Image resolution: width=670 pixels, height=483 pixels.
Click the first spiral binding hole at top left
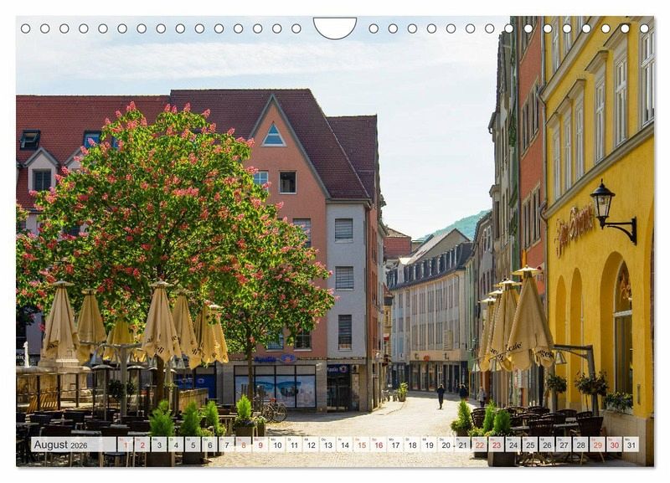click(25, 28)
